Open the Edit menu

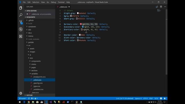point(29,2)
